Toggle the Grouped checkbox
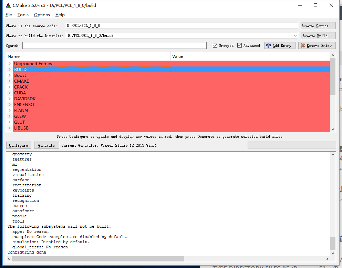The width and height of the screenshot is (342, 268). [x=215, y=45]
